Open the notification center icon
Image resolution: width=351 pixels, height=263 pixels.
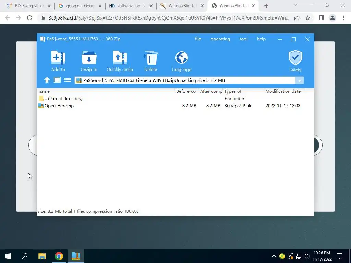click(x=340, y=256)
